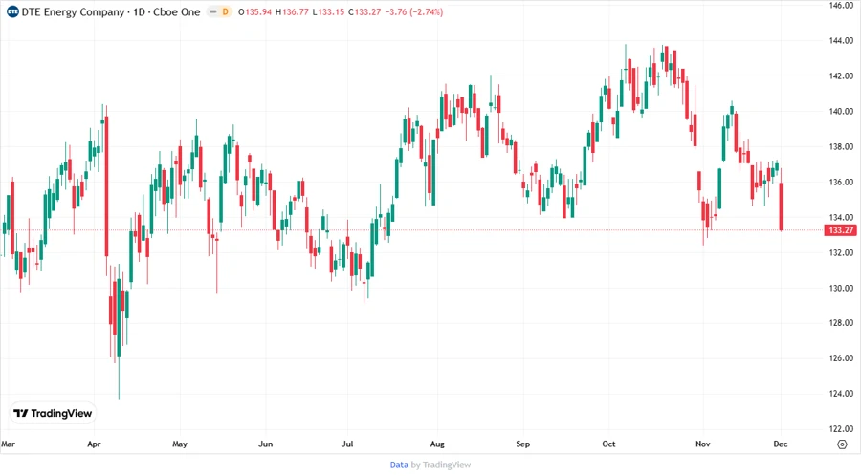
Task: Click the 142.00 price axis label
Action: point(841,76)
